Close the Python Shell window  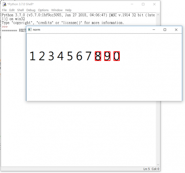point(154,4)
